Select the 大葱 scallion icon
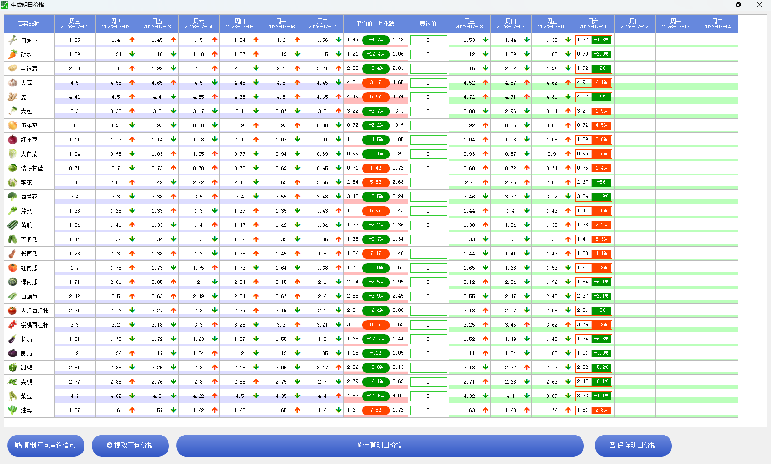Screen dimensions: 771x464 (12, 111)
